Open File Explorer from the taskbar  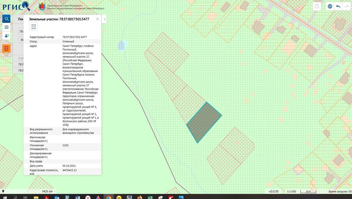[36, 197]
